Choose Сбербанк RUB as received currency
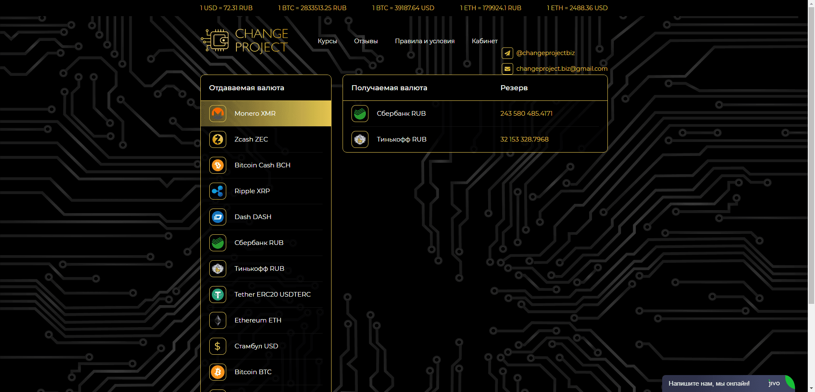Image resolution: width=815 pixels, height=392 pixels. tap(401, 114)
